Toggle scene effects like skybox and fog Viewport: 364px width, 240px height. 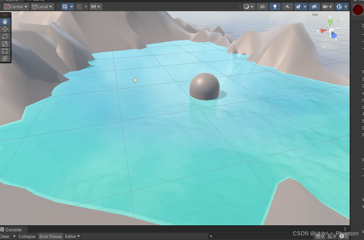[298, 7]
